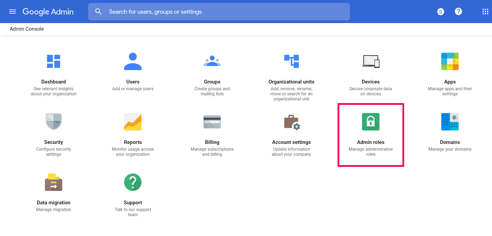Click the Billing title link
Image resolution: width=492 pixels, height=236 pixels.
[212, 142]
